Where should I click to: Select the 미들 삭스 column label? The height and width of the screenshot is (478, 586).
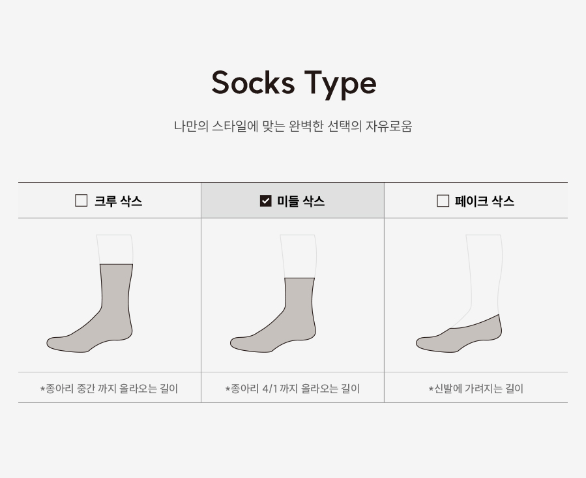tap(301, 201)
